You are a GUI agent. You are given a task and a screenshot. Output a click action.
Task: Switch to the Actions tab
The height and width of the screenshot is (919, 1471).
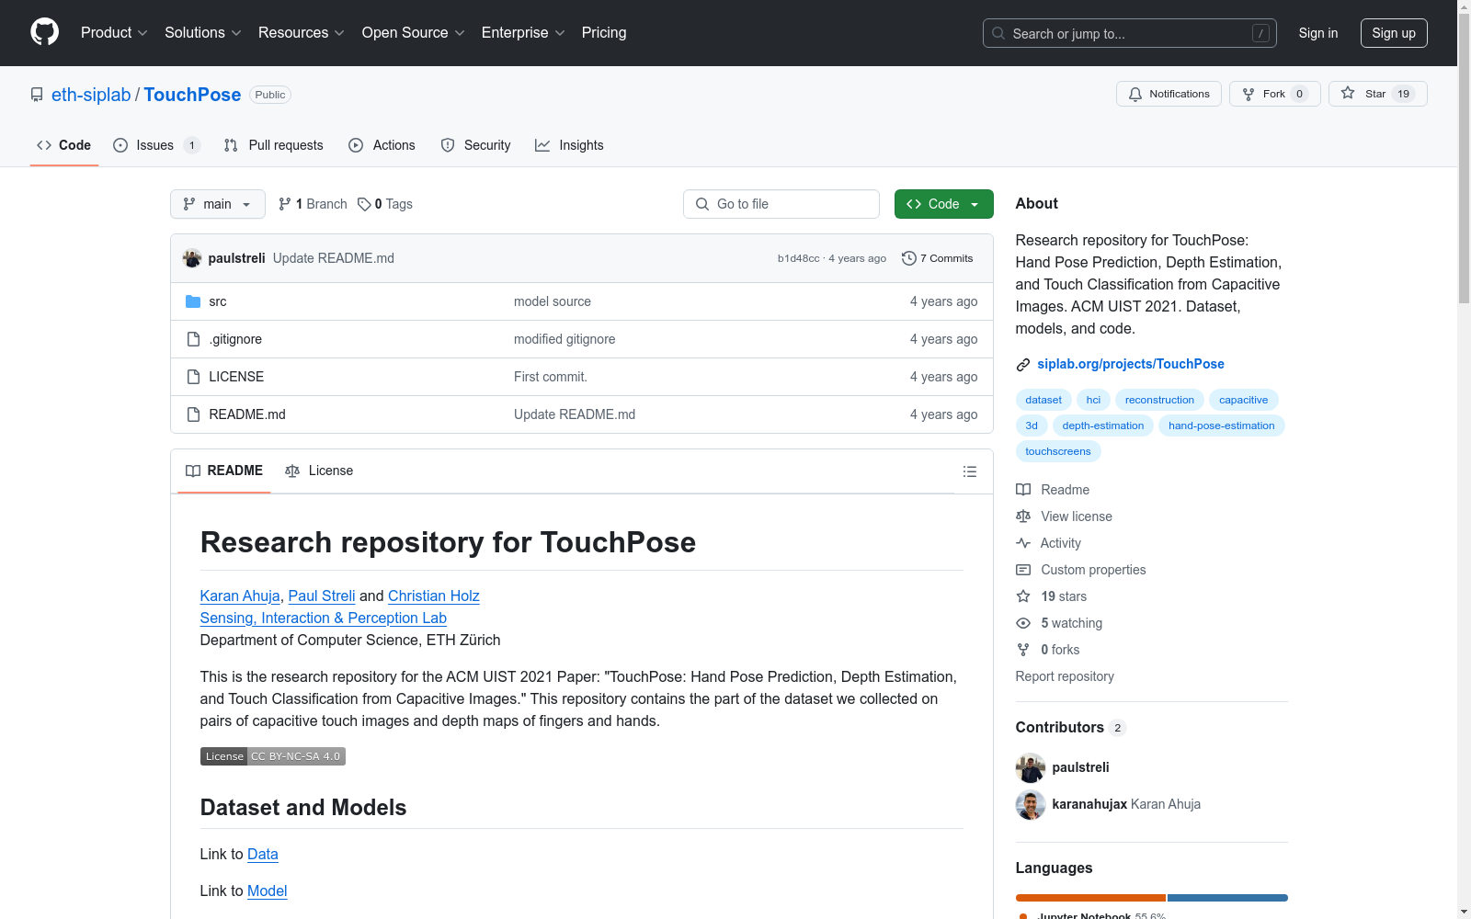(x=382, y=145)
